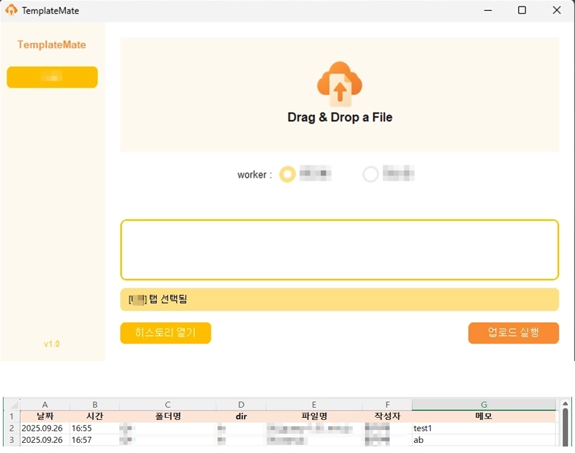Maximize the TemplateMate window
575x453 pixels.
[523, 11]
